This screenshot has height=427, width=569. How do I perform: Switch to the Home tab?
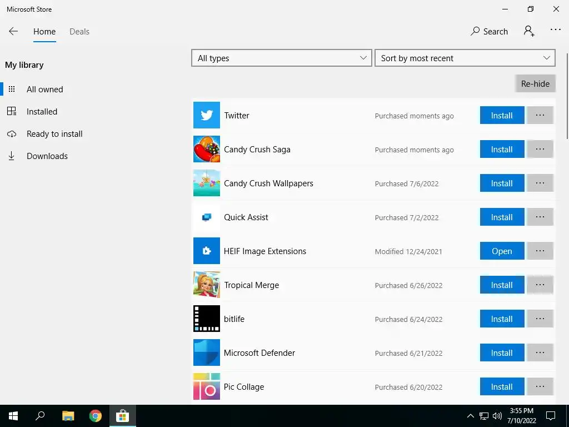coord(44,32)
